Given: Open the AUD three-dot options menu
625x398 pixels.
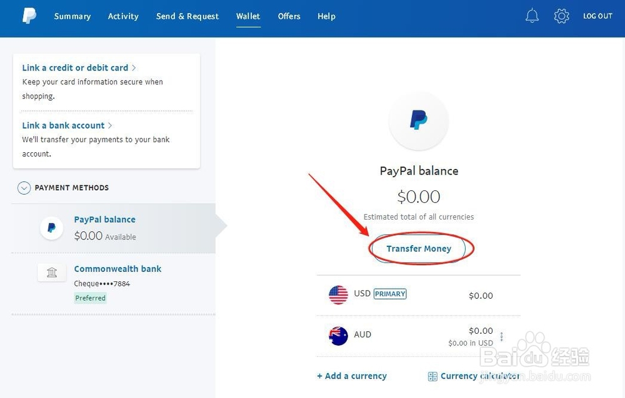Looking at the screenshot, I should tap(501, 336).
